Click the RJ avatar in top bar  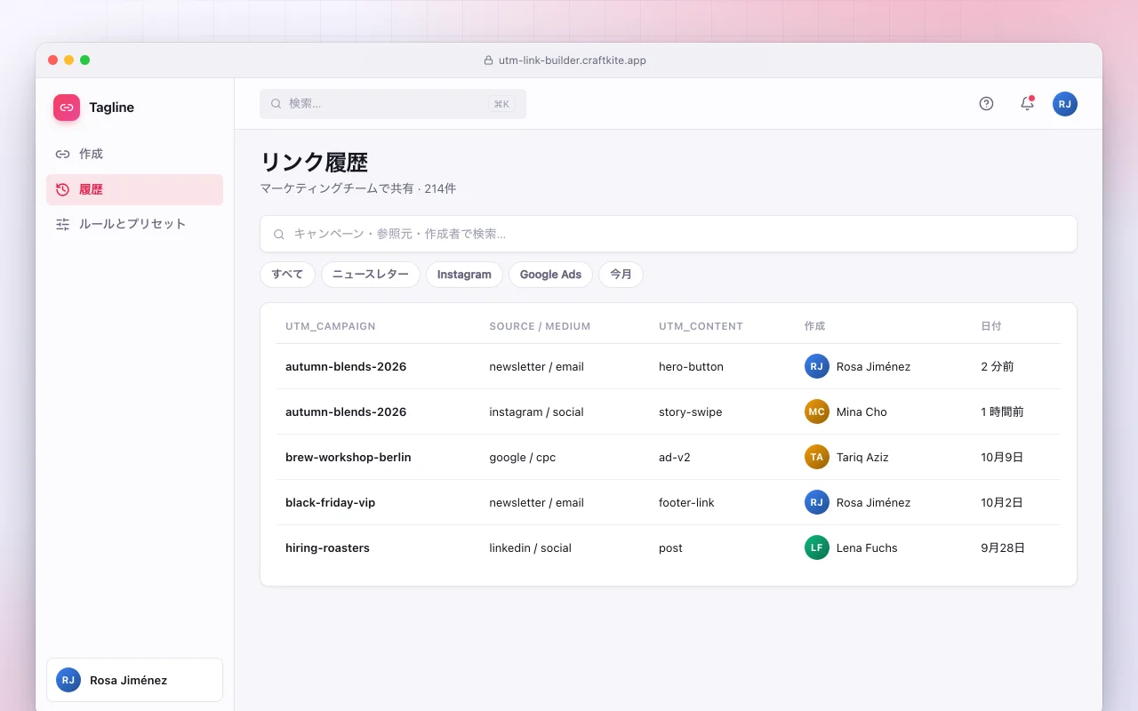(1065, 104)
